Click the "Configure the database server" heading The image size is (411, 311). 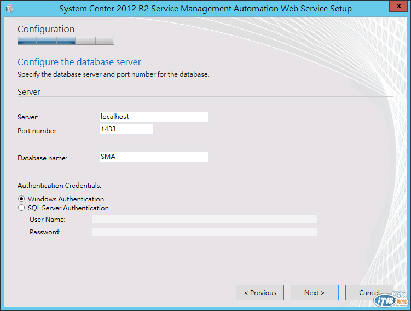pos(79,62)
